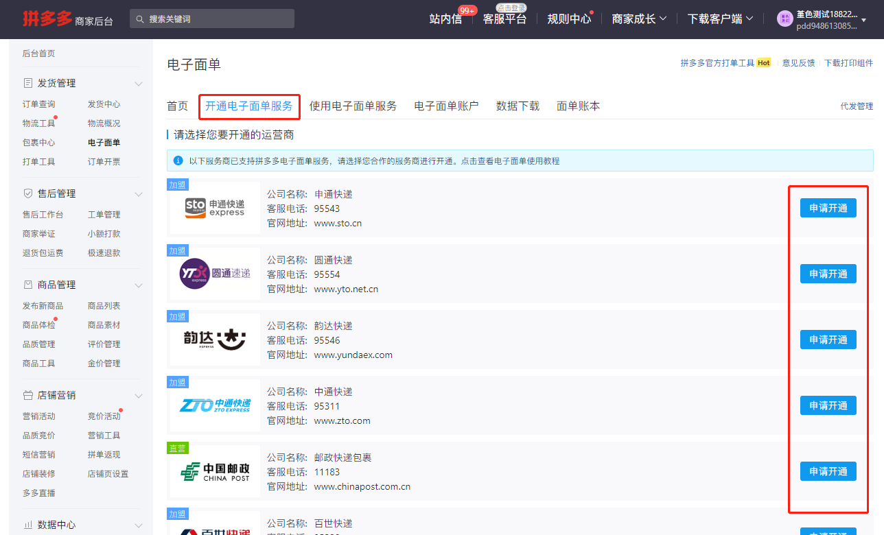Open 发布新商品 in the sidebar
Image resolution: width=884 pixels, height=535 pixels.
(x=43, y=306)
